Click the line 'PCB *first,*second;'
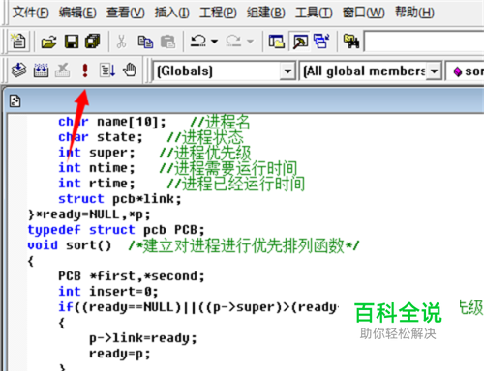484x371 pixels. pos(132,276)
